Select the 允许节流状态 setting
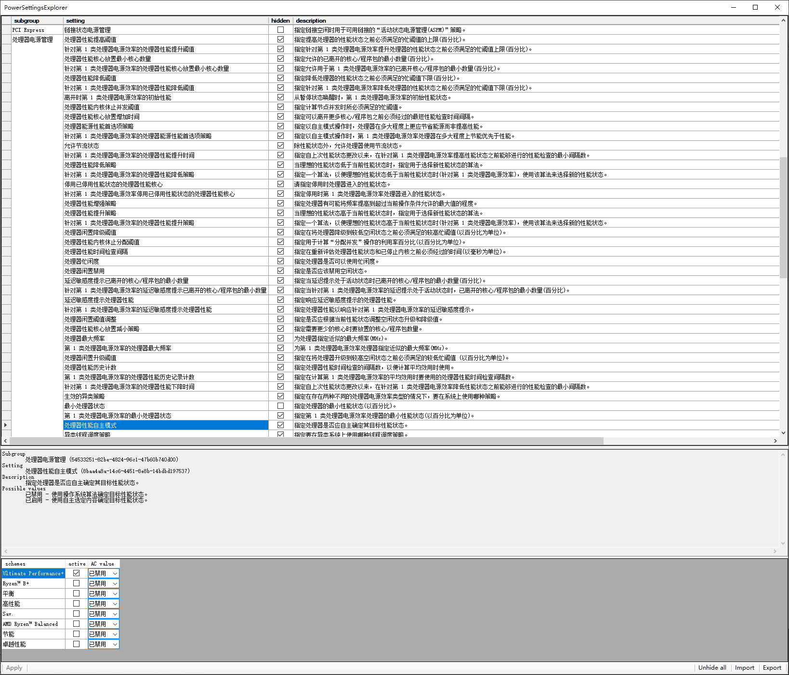The width and height of the screenshot is (789, 675). point(166,146)
